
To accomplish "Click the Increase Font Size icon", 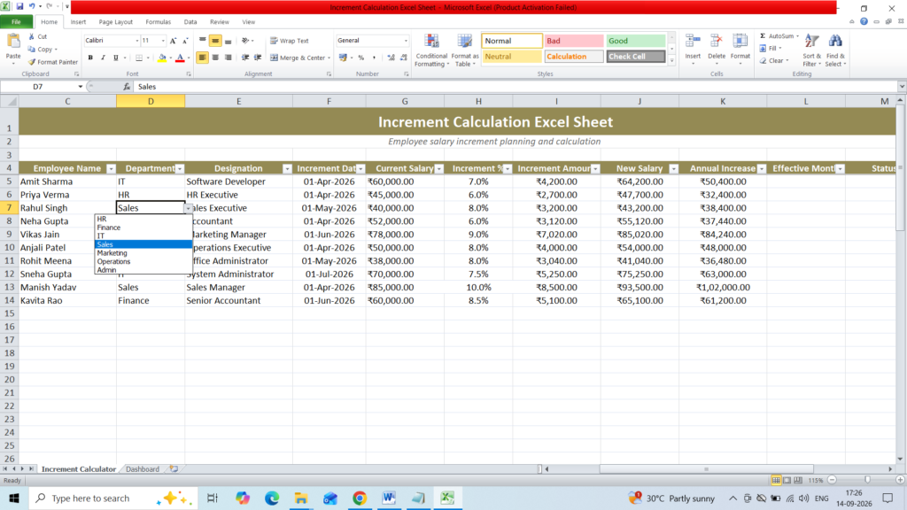I will [173, 41].
